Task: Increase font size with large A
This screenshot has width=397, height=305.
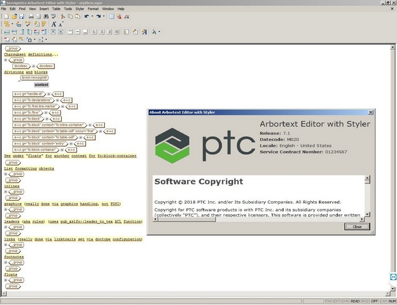Action: coord(54,24)
